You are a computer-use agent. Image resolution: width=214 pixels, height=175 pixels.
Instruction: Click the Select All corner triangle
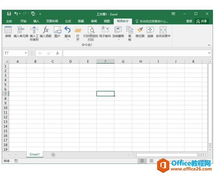click(6, 61)
